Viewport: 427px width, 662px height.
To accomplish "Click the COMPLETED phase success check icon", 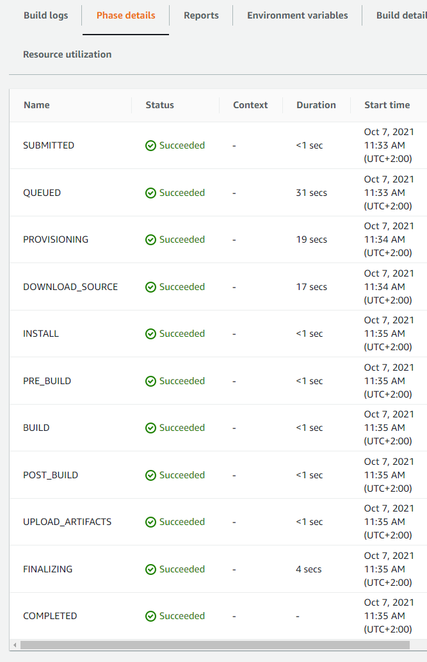I will tap(151, 617).
